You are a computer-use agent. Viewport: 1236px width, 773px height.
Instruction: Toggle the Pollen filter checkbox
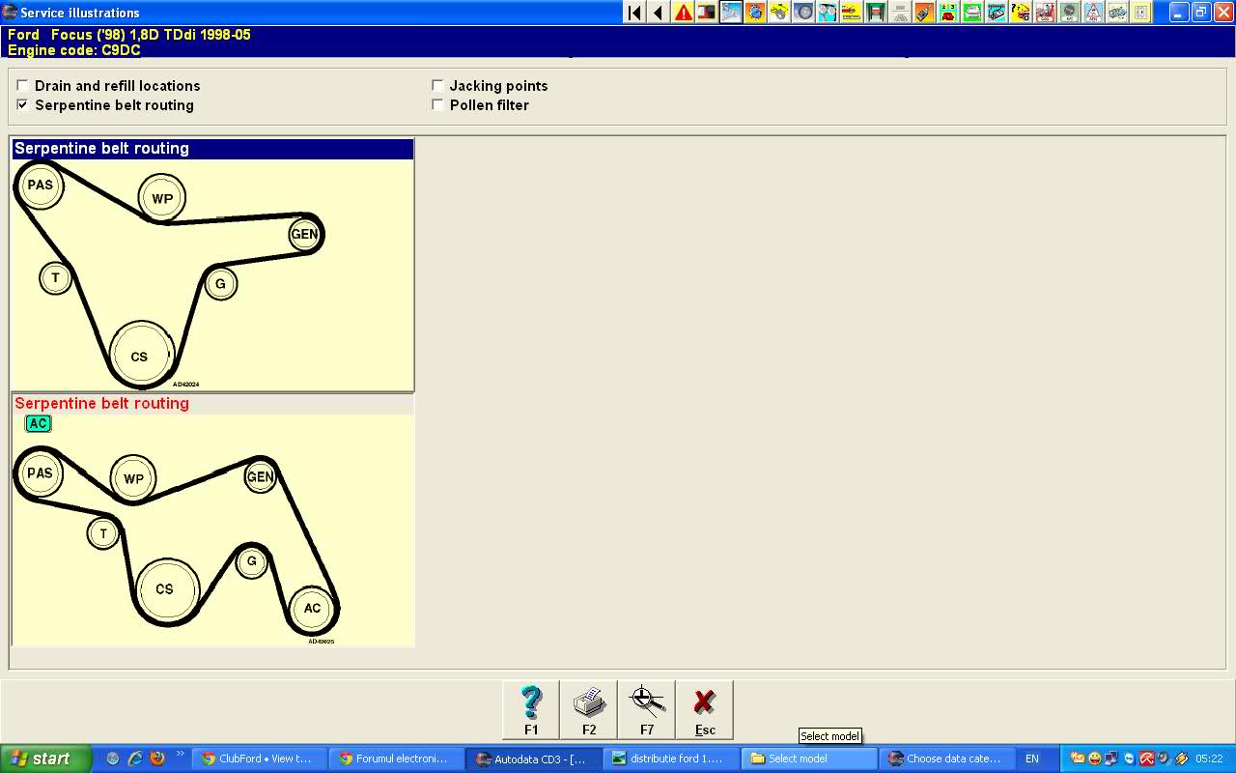coord(437,105)
